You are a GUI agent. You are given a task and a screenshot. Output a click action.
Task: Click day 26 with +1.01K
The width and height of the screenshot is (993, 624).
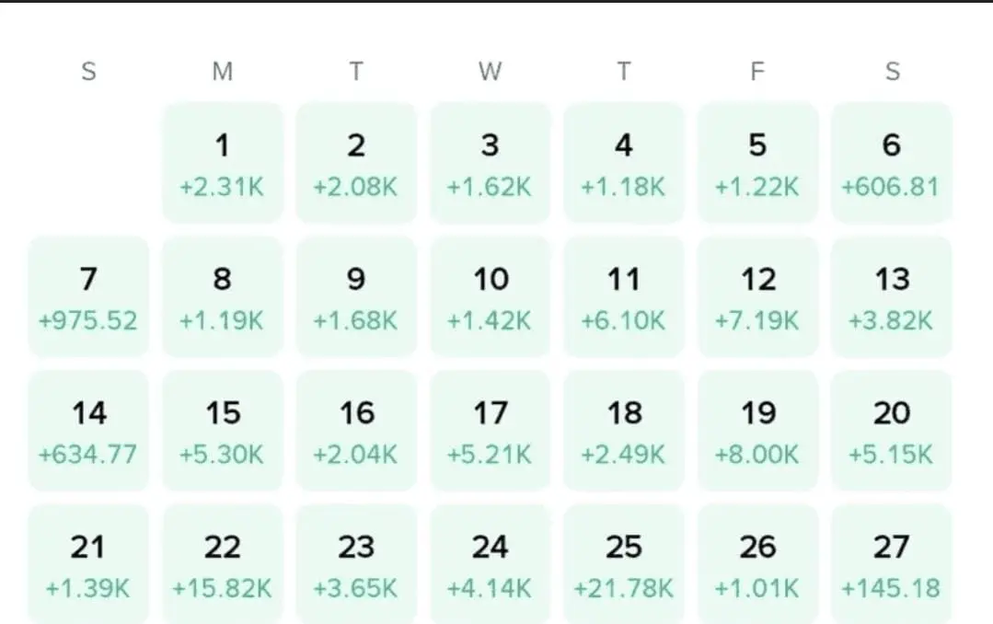(758, 564)
